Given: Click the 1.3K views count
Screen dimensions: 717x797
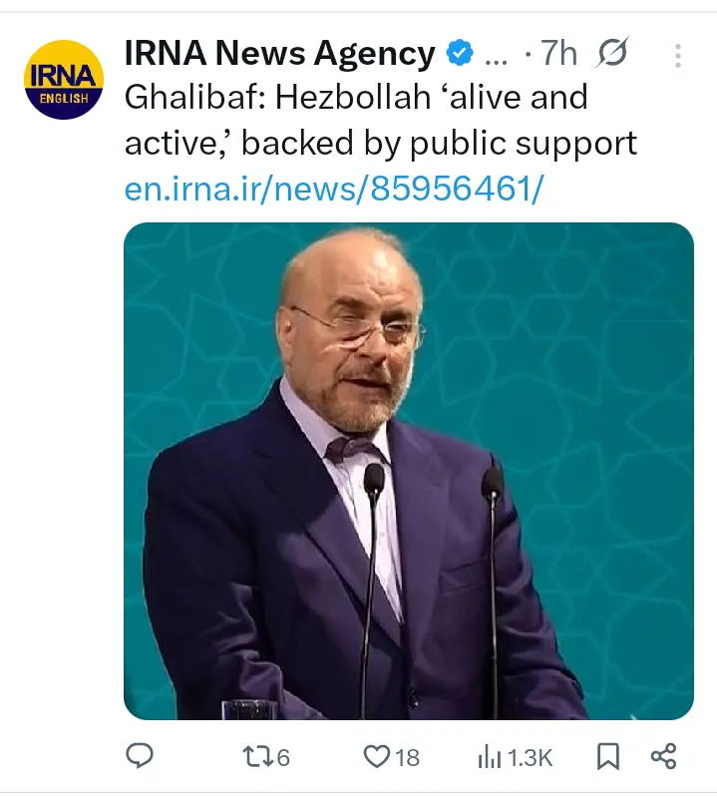Looking at the screenshot, I should [530, 758].
